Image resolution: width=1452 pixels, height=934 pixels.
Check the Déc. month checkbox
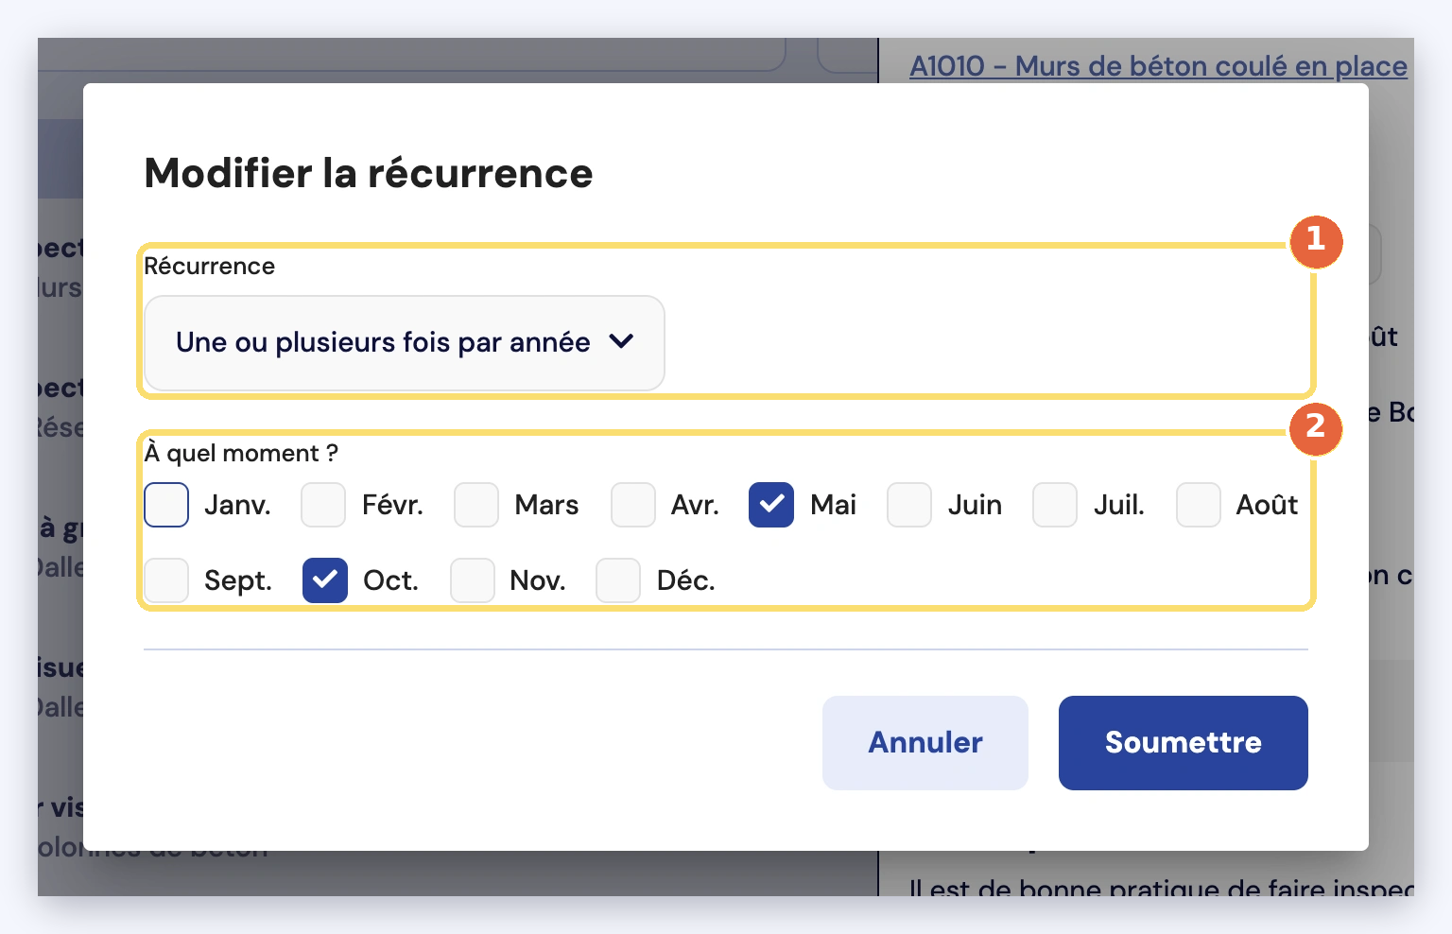click(618, 580)
